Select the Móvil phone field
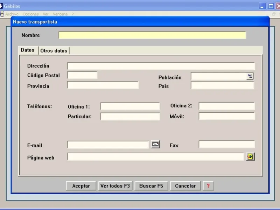The height and width of the screenshot is (210, 280). pyautogui.click(x=226, y=116)
